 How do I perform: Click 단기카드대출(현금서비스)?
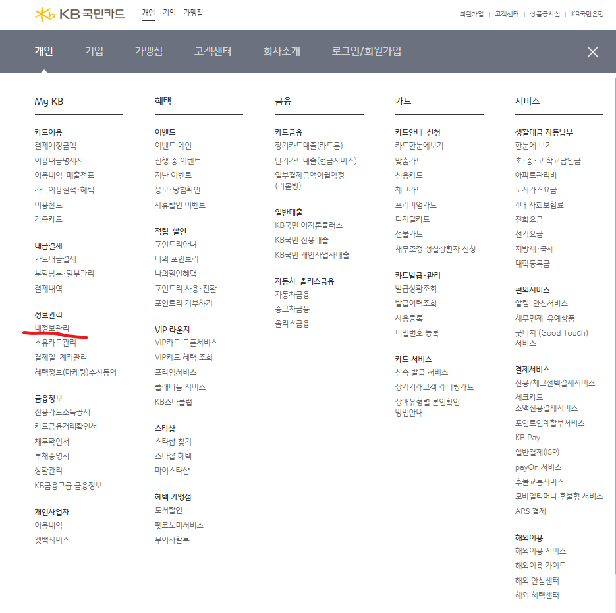click(316, 161)
